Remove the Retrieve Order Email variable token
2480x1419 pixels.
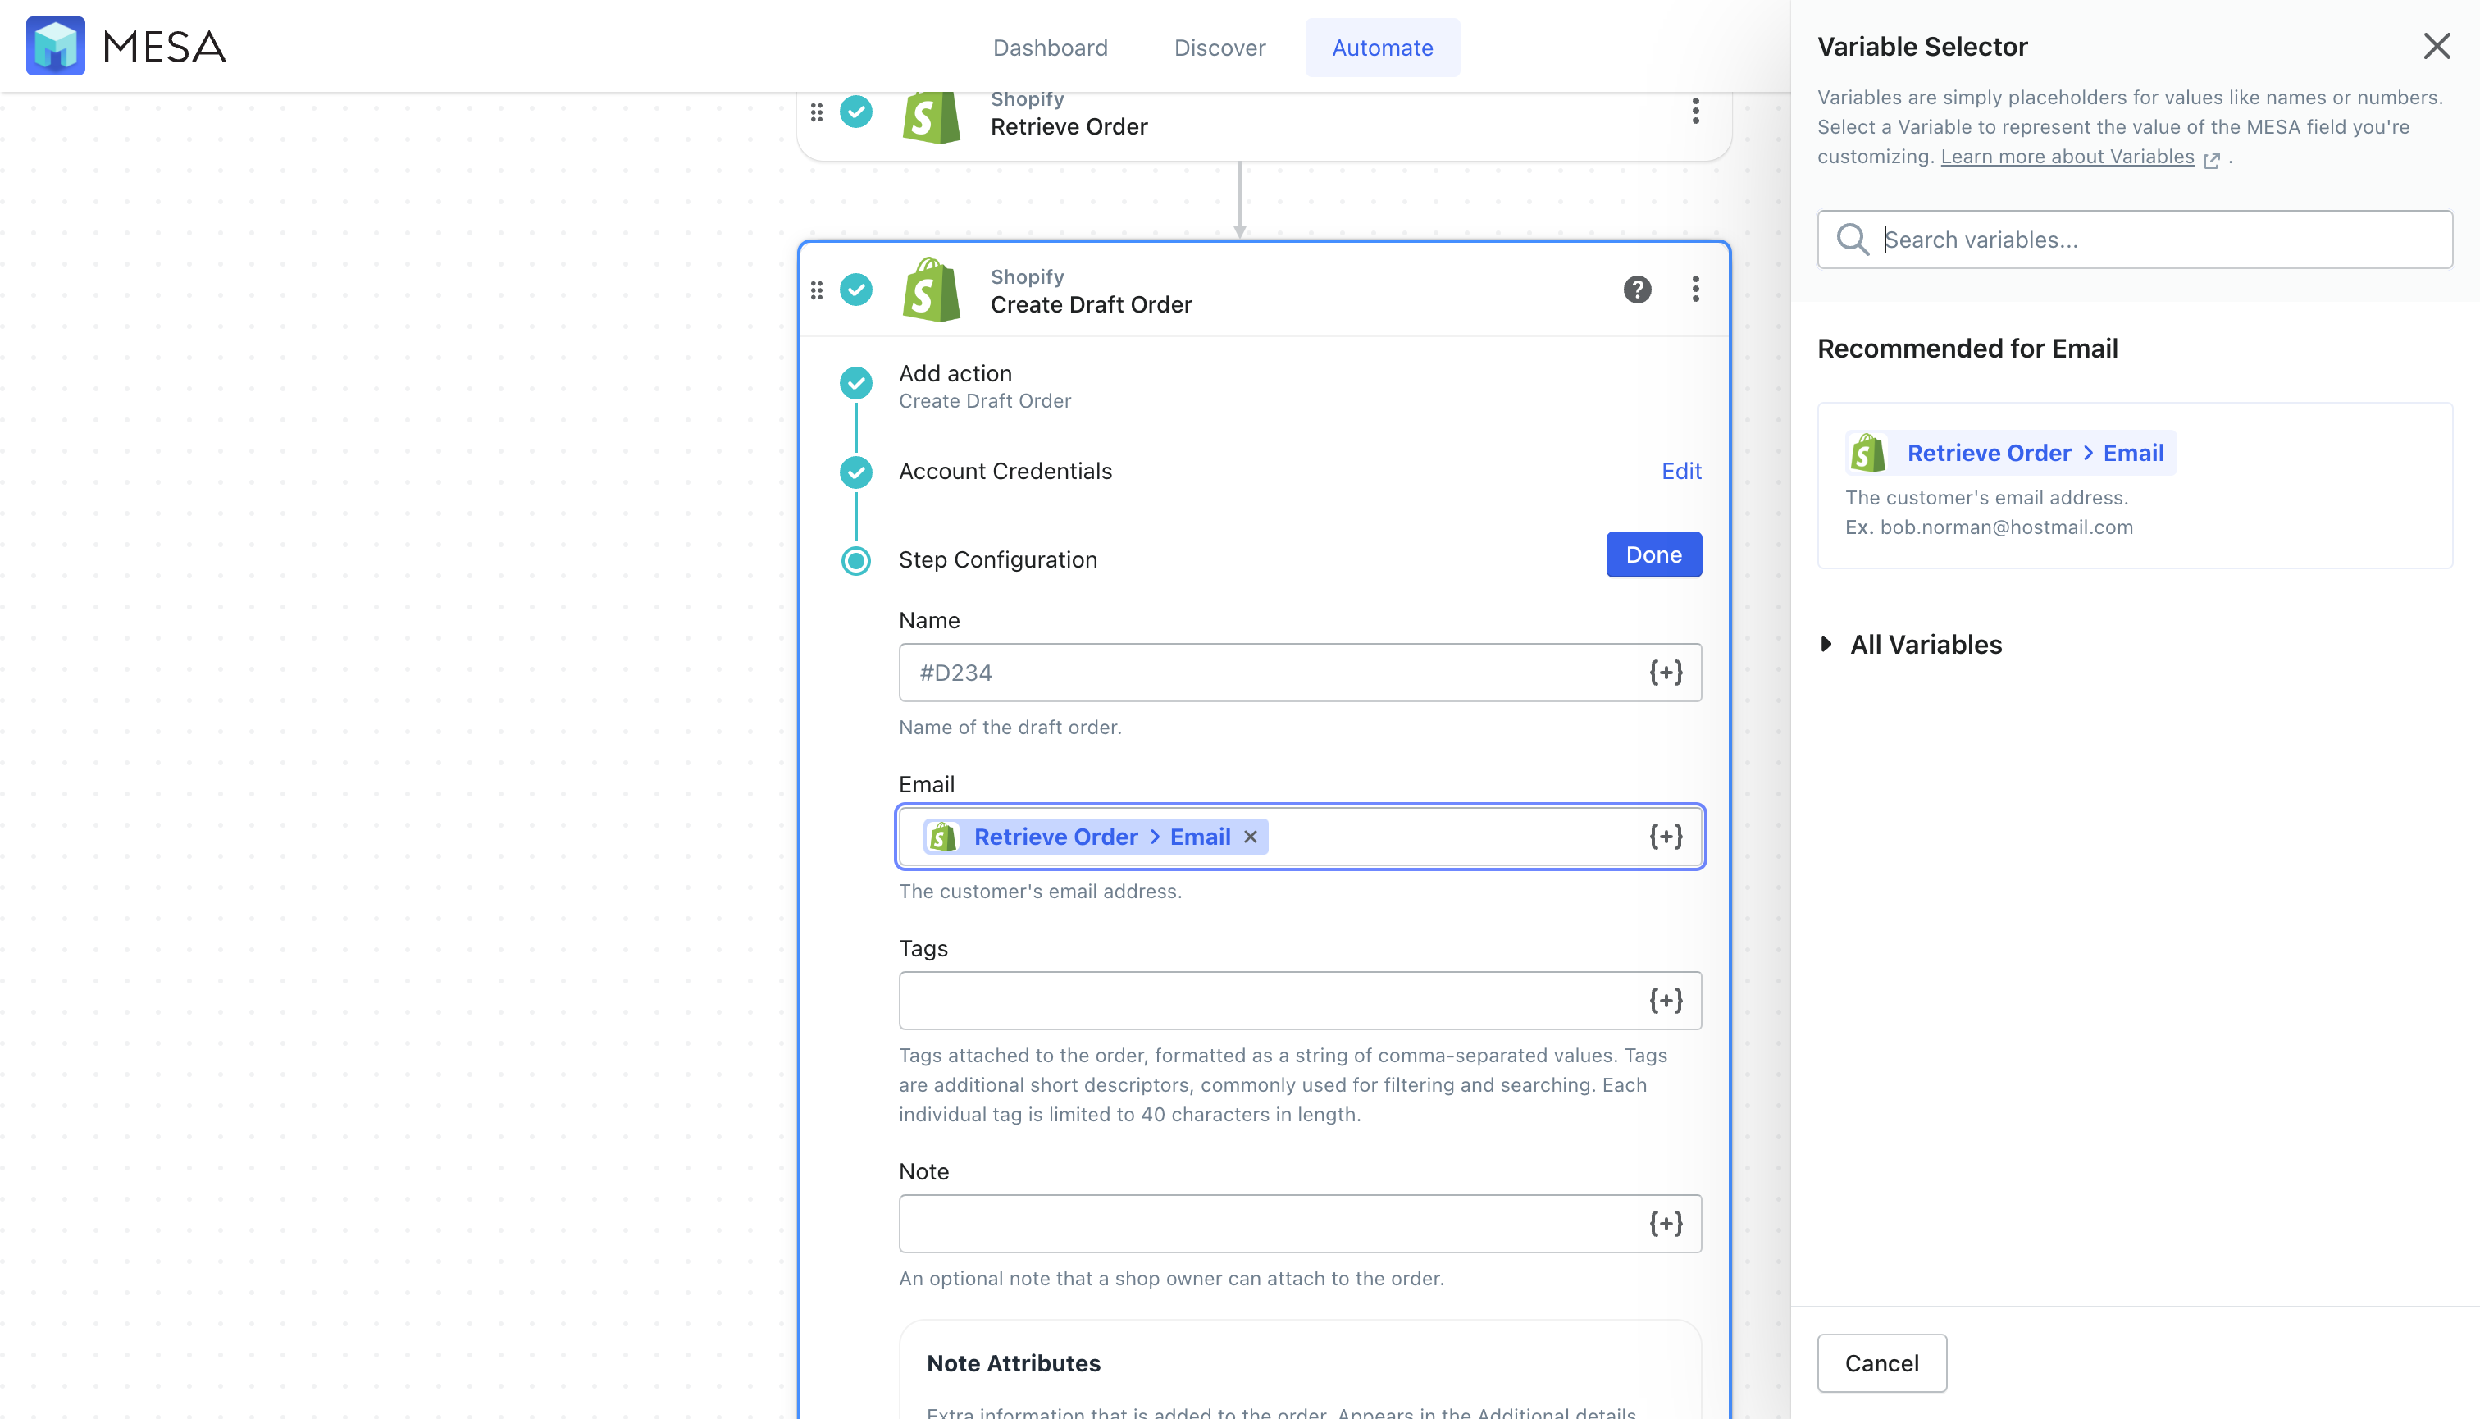1250,837
